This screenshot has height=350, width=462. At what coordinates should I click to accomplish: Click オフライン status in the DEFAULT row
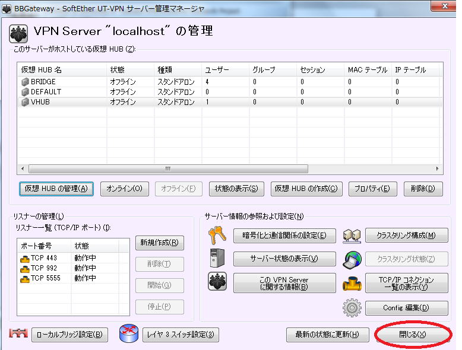(123, 92)
